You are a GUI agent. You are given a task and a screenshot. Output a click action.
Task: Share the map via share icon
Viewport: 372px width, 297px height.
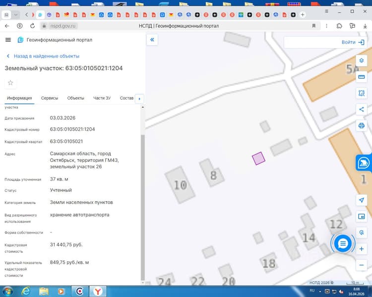tap(361, 109)
